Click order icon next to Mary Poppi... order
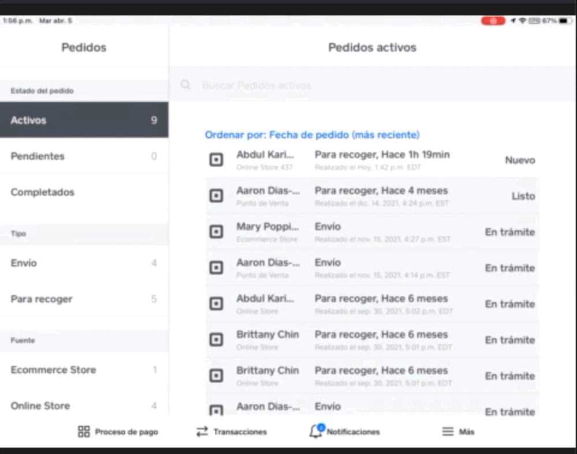Viewport: 577px width, 454px height. tap(216, 232)
